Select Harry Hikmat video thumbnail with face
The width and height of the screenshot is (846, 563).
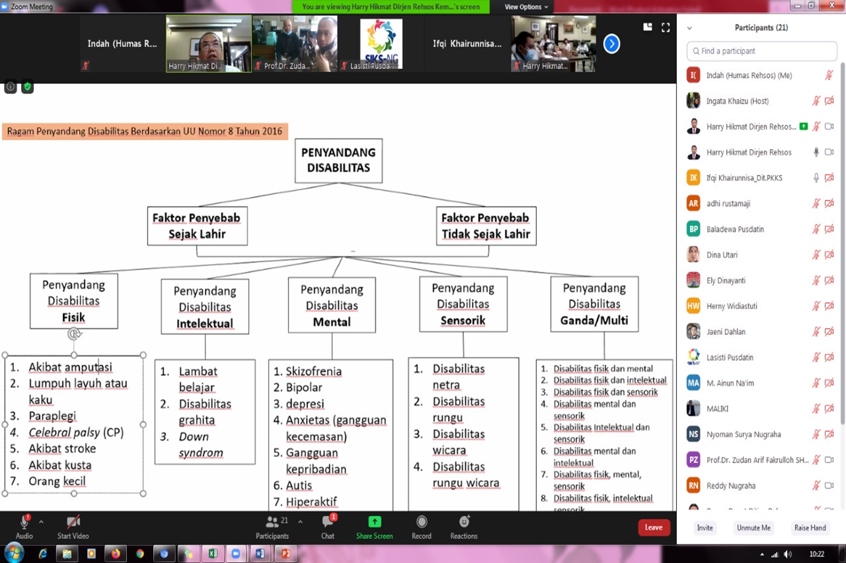coord(208,44)
